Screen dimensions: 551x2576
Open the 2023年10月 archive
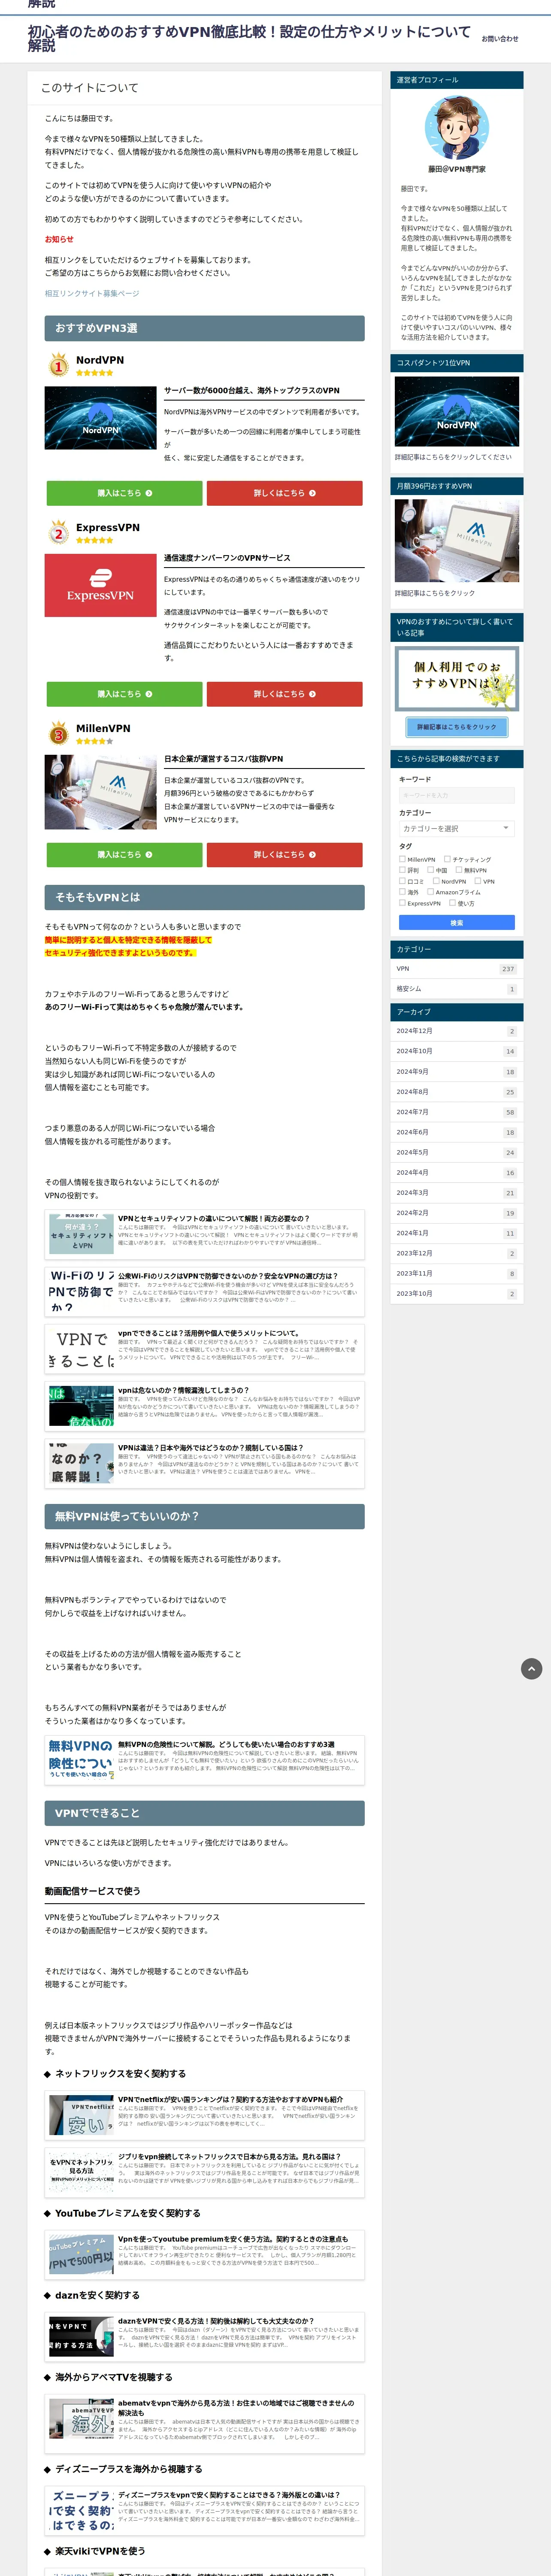click(x=456, y=1294)
